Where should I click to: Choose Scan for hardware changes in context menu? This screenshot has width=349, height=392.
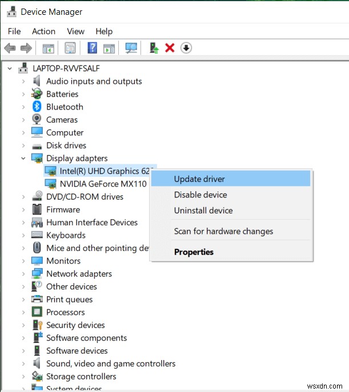(x=231, y=231)
